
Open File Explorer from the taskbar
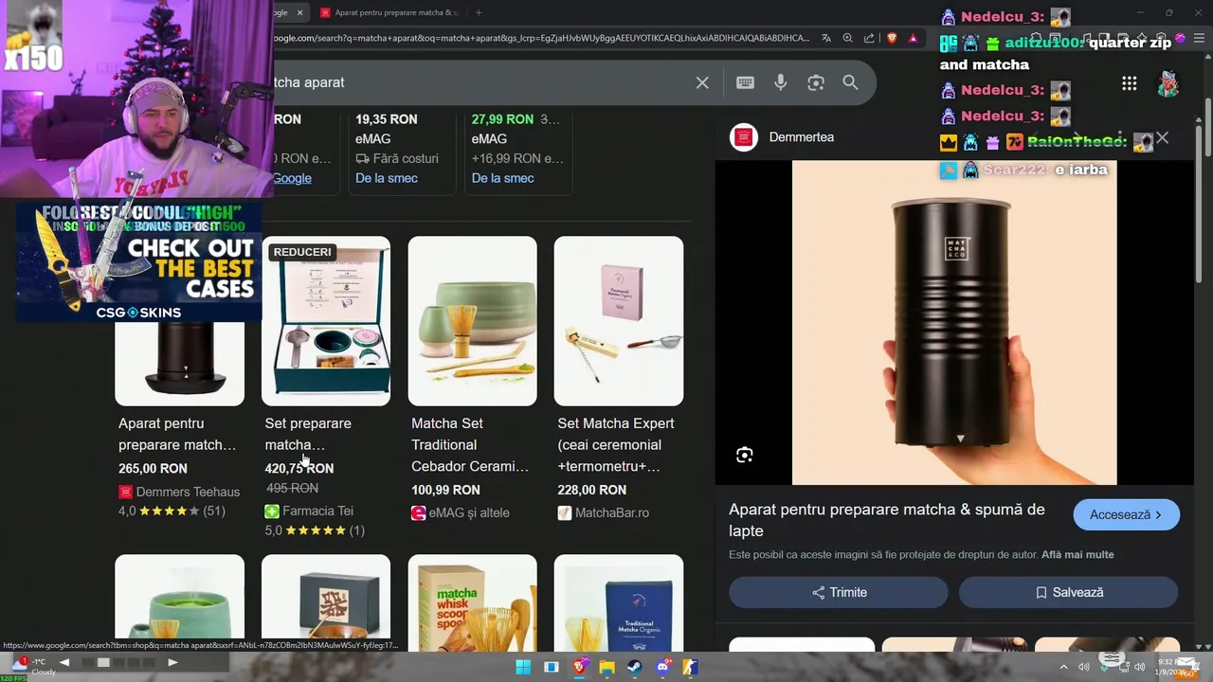click(x=606, y=667)
